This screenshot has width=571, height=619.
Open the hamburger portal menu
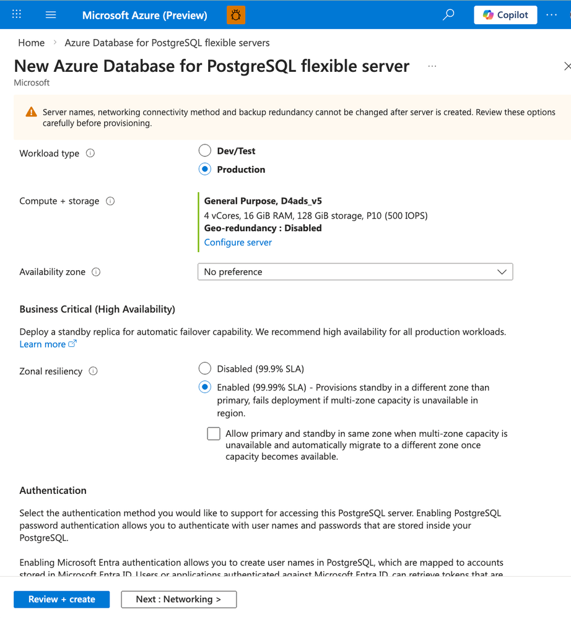(51, 14)
